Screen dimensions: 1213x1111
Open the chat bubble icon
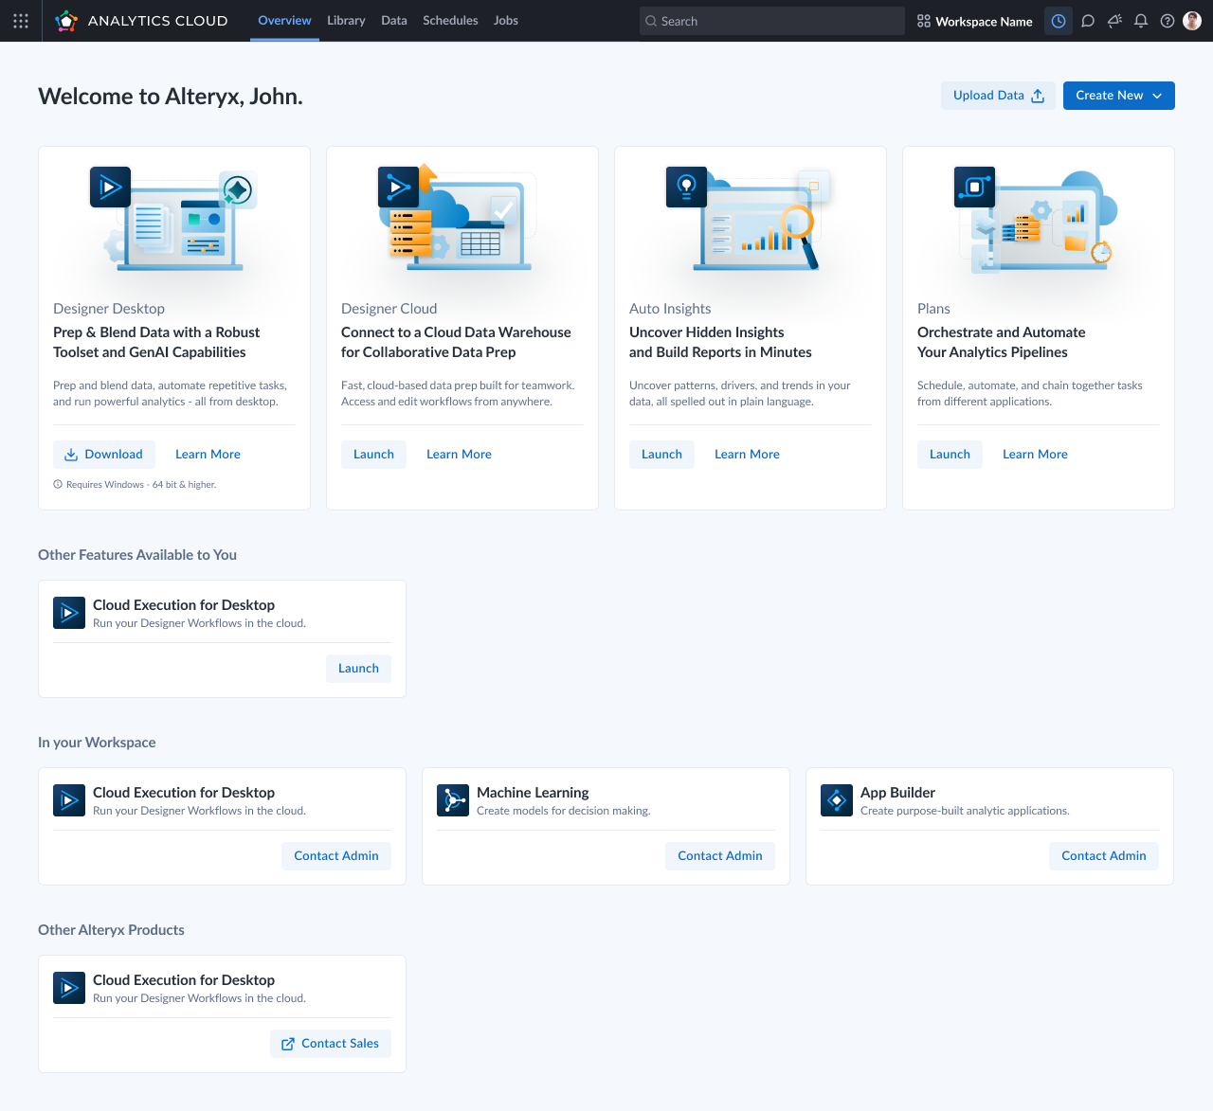(x=1088, y=21)
